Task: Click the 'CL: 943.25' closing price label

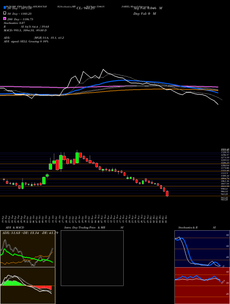Action: (x=86, y=8)
